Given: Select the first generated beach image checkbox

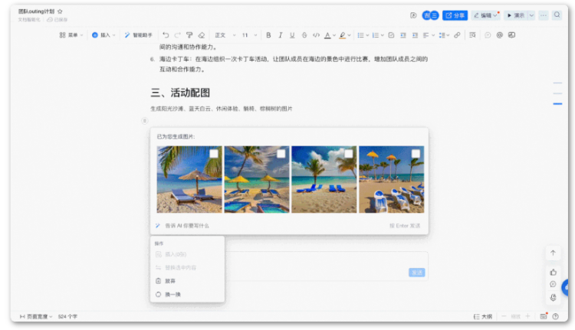Looking at the screenshot, I should (x=214, y=154).
